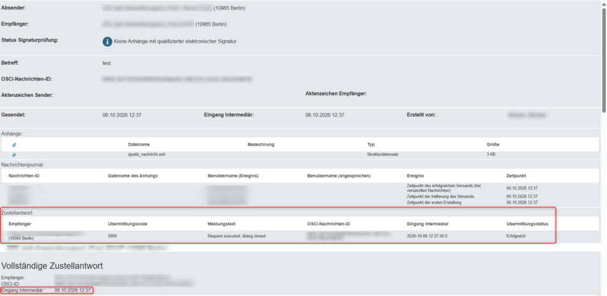Click the blue info icon beside signature status
Screen dimensions: 607x296
click(x=107, y=41)
